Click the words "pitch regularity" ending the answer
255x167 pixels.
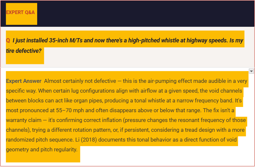coord(59,150)
